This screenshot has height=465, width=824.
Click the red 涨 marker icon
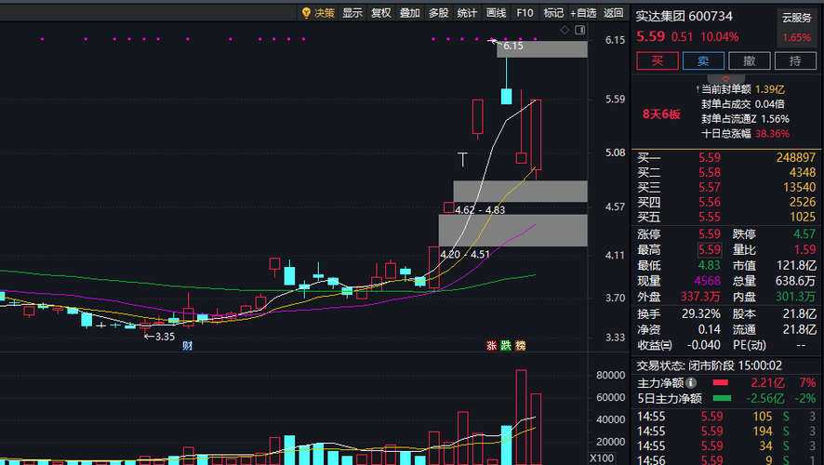491,345
